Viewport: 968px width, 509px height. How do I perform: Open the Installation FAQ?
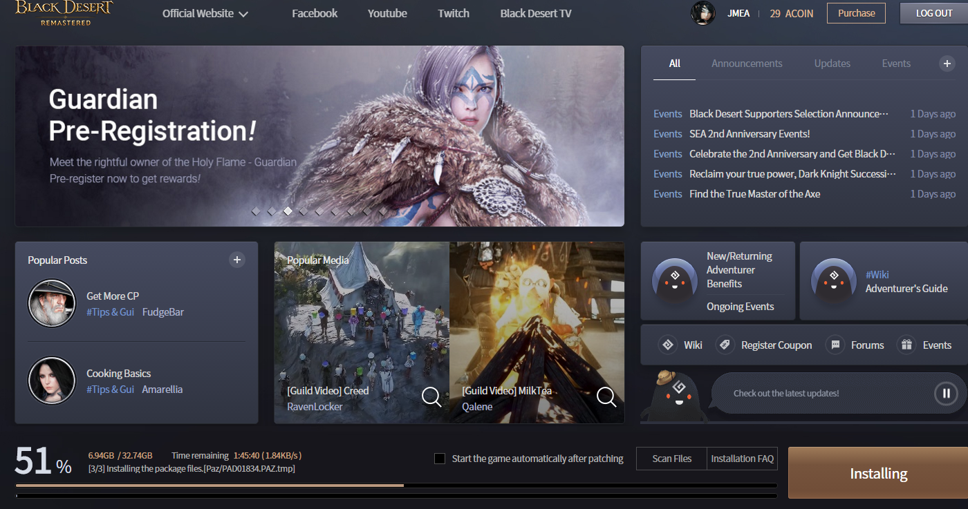coord(742,459)
